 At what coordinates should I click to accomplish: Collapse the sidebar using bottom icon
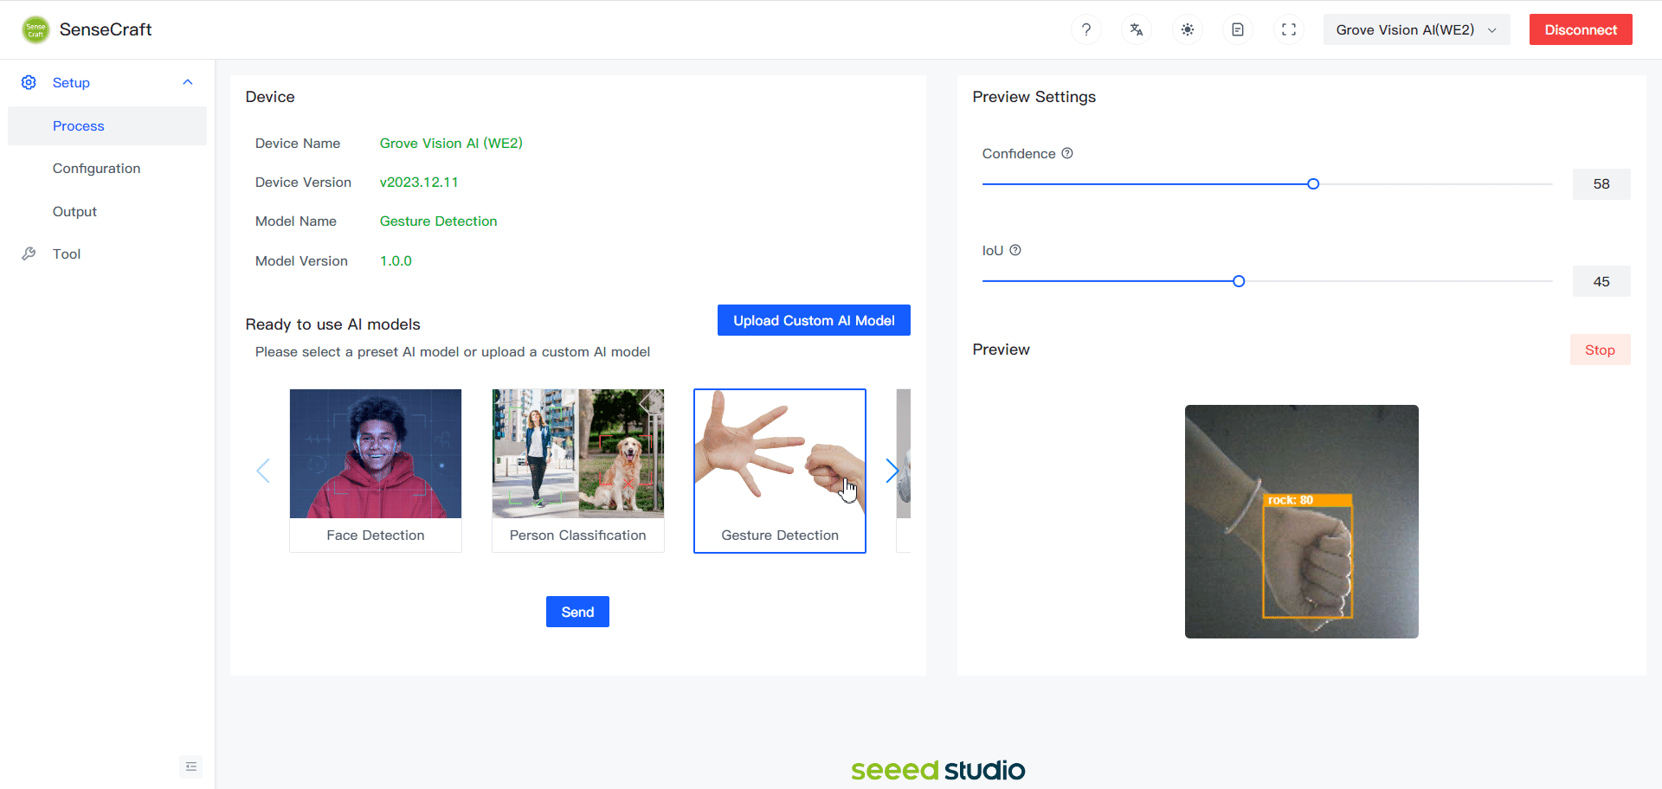(191, 767)
